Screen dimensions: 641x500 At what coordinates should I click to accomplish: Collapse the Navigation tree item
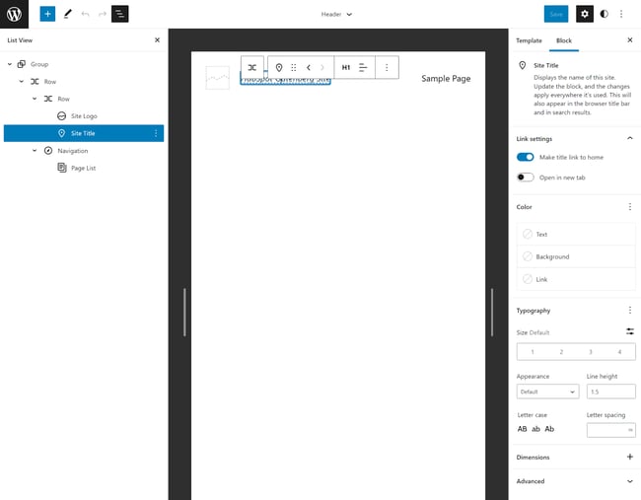pos(35,151)
